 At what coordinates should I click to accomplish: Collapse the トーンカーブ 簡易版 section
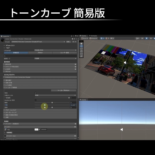(40, 87)
